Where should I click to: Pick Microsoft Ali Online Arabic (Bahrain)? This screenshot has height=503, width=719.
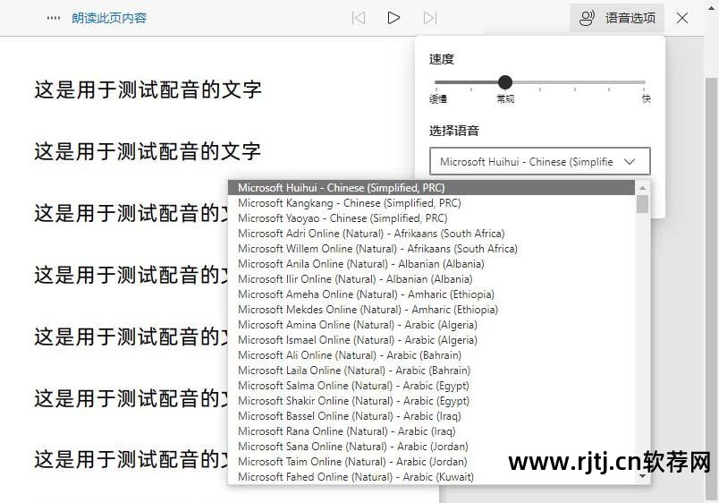pyautogui.click(x=431, y=354)
